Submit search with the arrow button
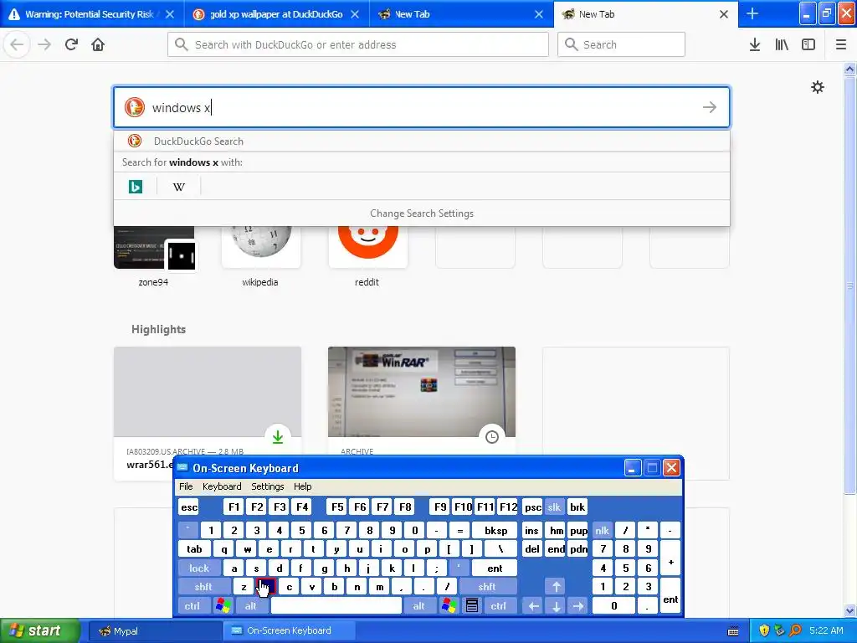This screenshot has height=643, width=857. tap(710, 107)
